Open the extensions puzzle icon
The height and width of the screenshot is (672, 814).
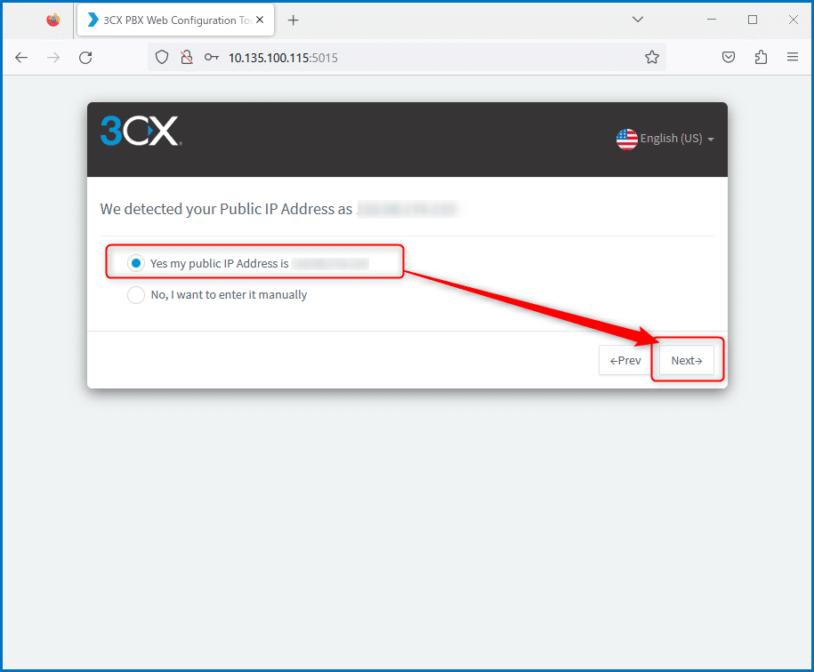click(761, 57)
